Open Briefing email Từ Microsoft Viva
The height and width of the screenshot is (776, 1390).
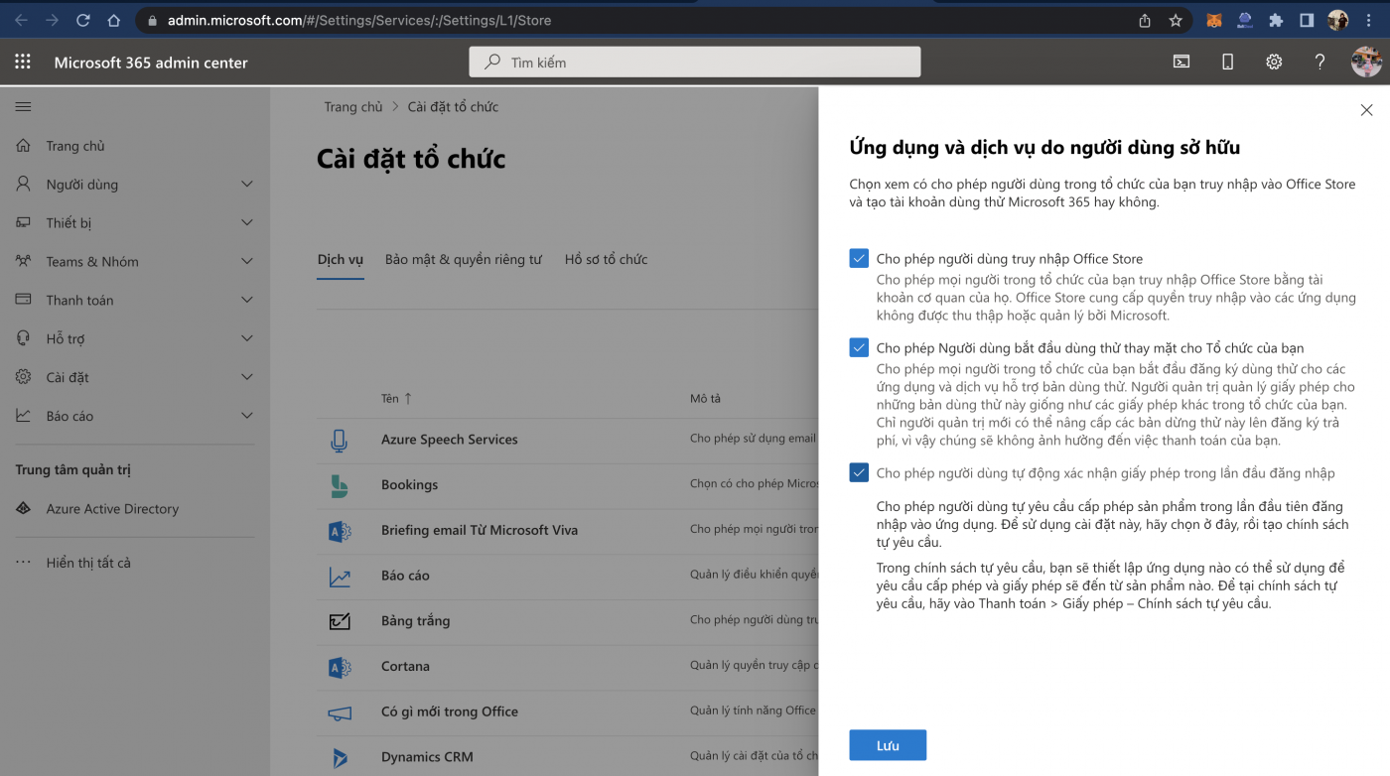(480, 531)
